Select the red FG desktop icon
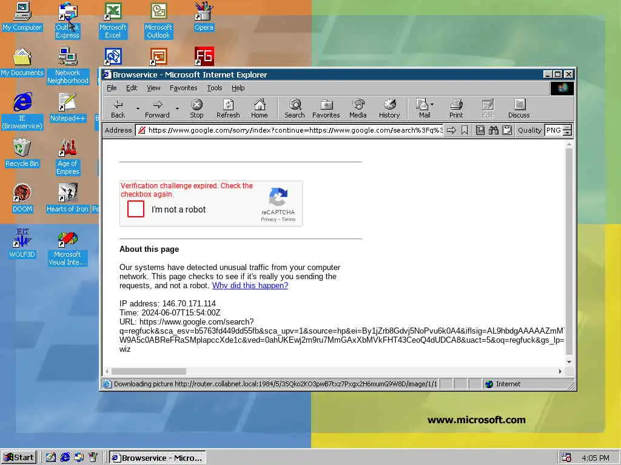This screenshot has width=621, height=465. [x=204, y=56]
